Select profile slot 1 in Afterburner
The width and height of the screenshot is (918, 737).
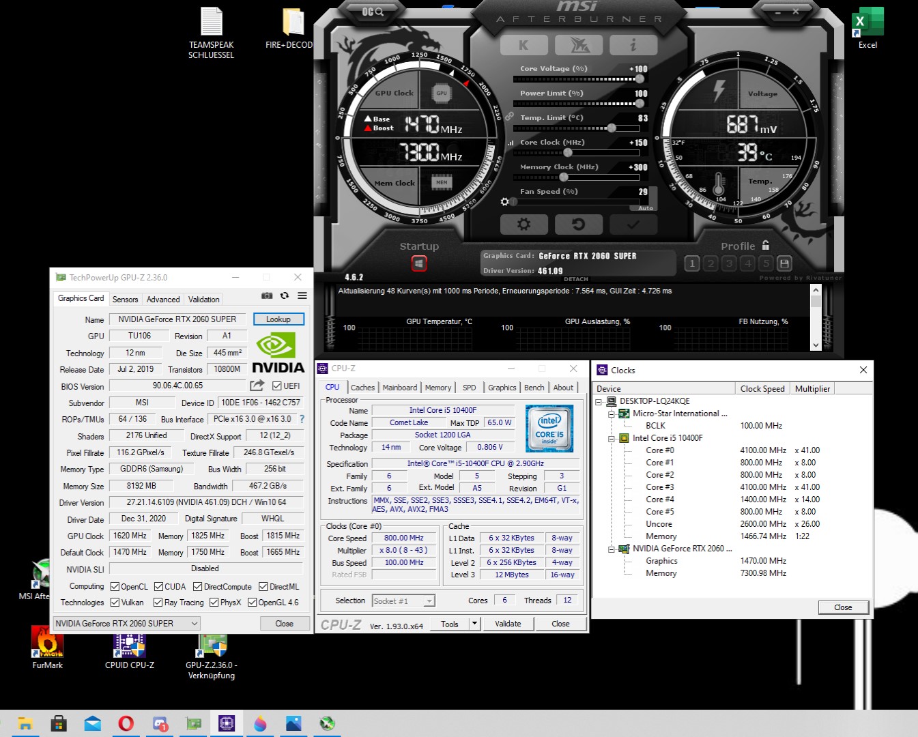[692, 263]
